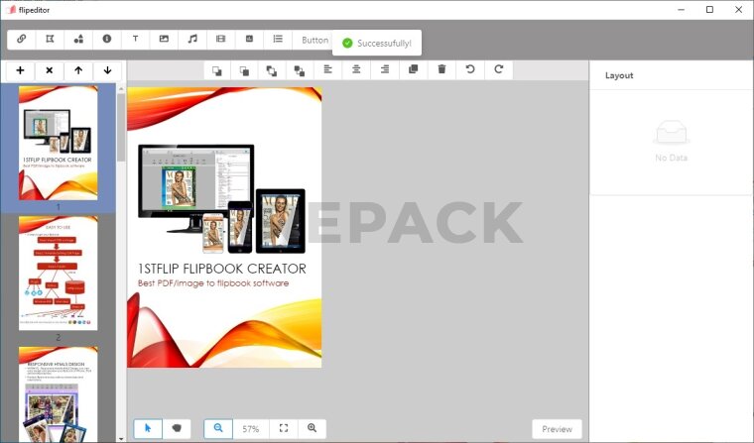Zoom out of the page canvas

pyautogui.click(x=218, y=429)
